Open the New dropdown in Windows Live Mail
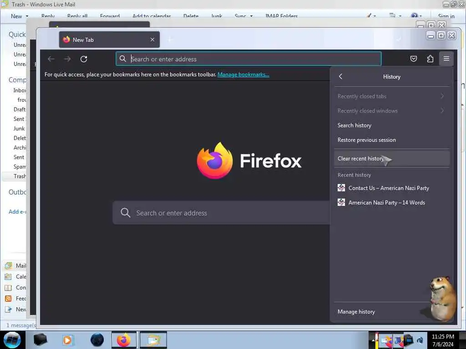The width and height of the screenshot is (466, 349). click(x=20, y=16)
